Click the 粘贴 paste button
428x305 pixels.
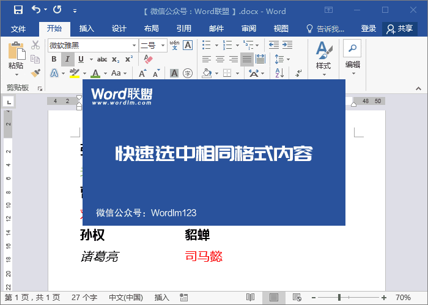tap(16, 56)
